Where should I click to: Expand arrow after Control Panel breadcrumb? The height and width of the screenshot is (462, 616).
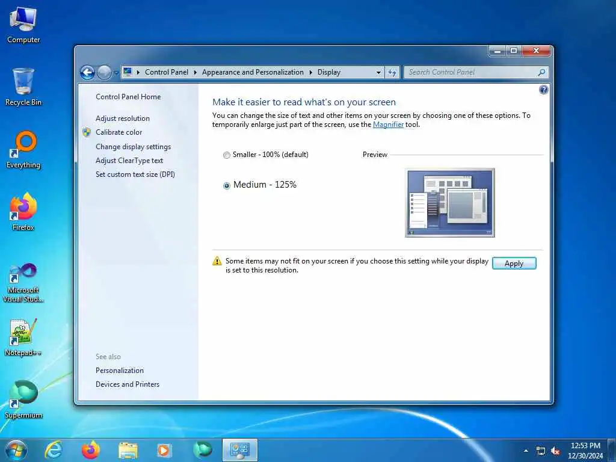coord(196,72)
